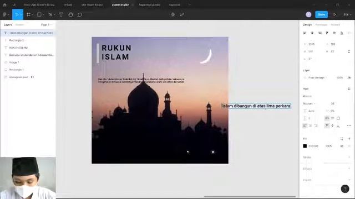
Task: Add a new fill
Action: pyautogui.click(x=349, y=139)
